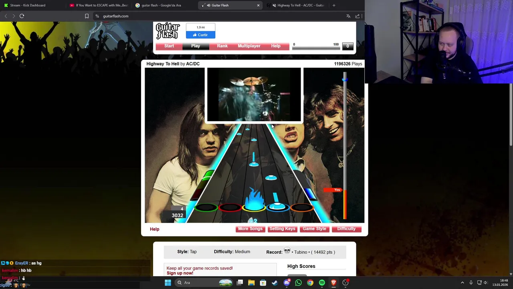The image size is (513, 289).
Task: Open File Explorer from taskbar
Action: [x=251, y=283]
